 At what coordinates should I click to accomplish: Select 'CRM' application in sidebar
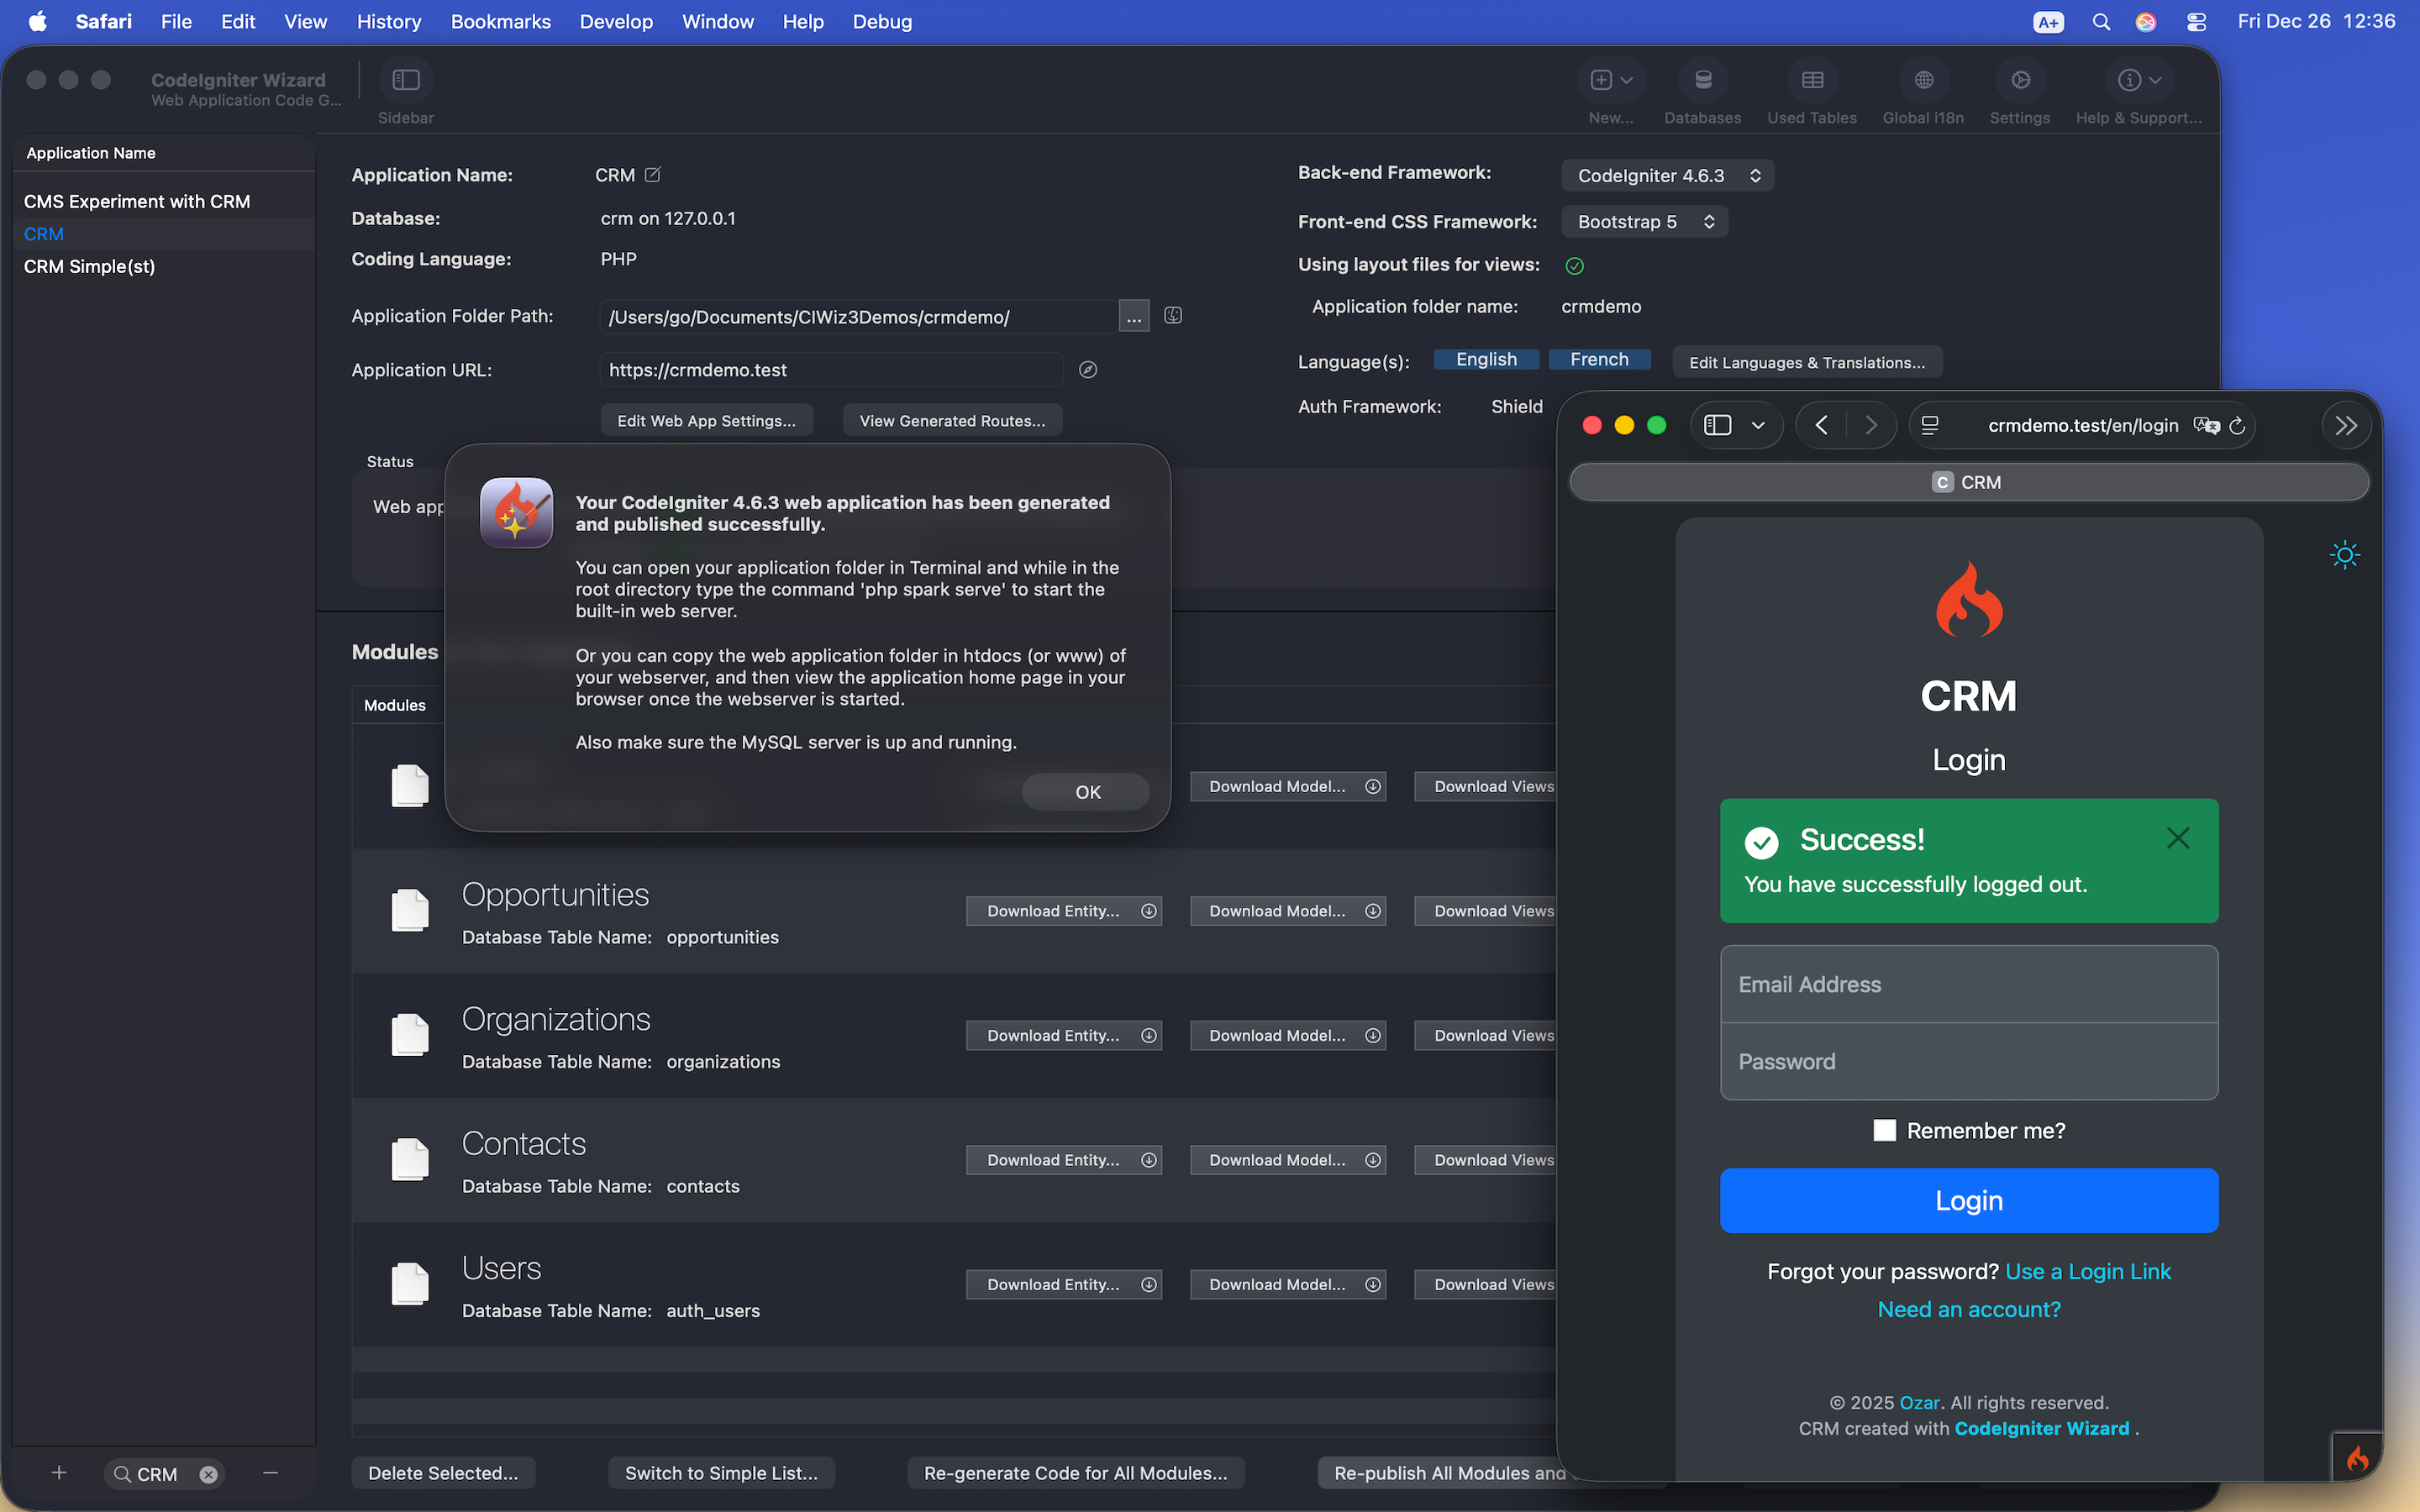[164, 234]
